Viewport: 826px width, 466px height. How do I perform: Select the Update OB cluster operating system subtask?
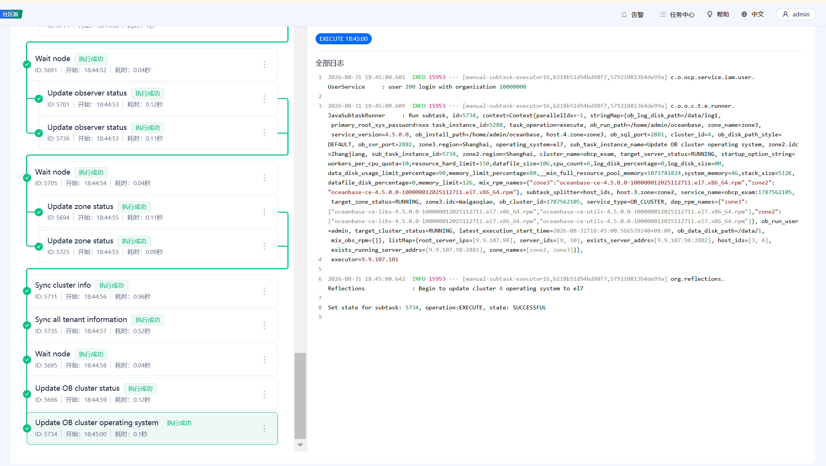(x=152, y=428)
